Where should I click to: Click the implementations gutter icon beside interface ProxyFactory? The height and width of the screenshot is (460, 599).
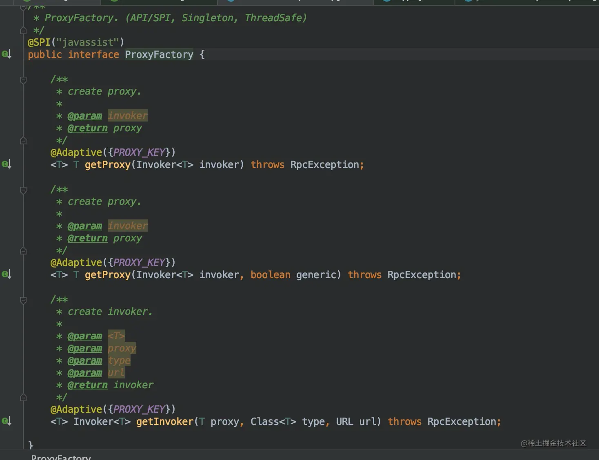pos(7,54)
